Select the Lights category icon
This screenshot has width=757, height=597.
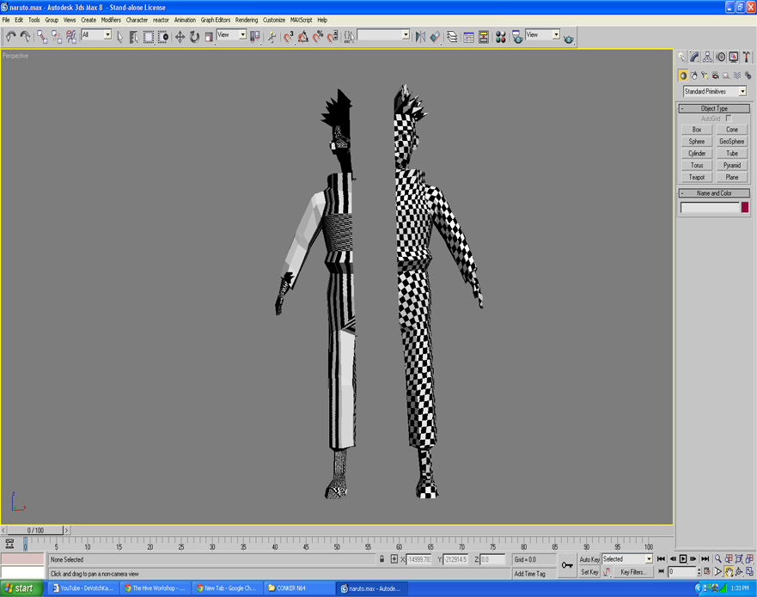(x=705, y=76)
